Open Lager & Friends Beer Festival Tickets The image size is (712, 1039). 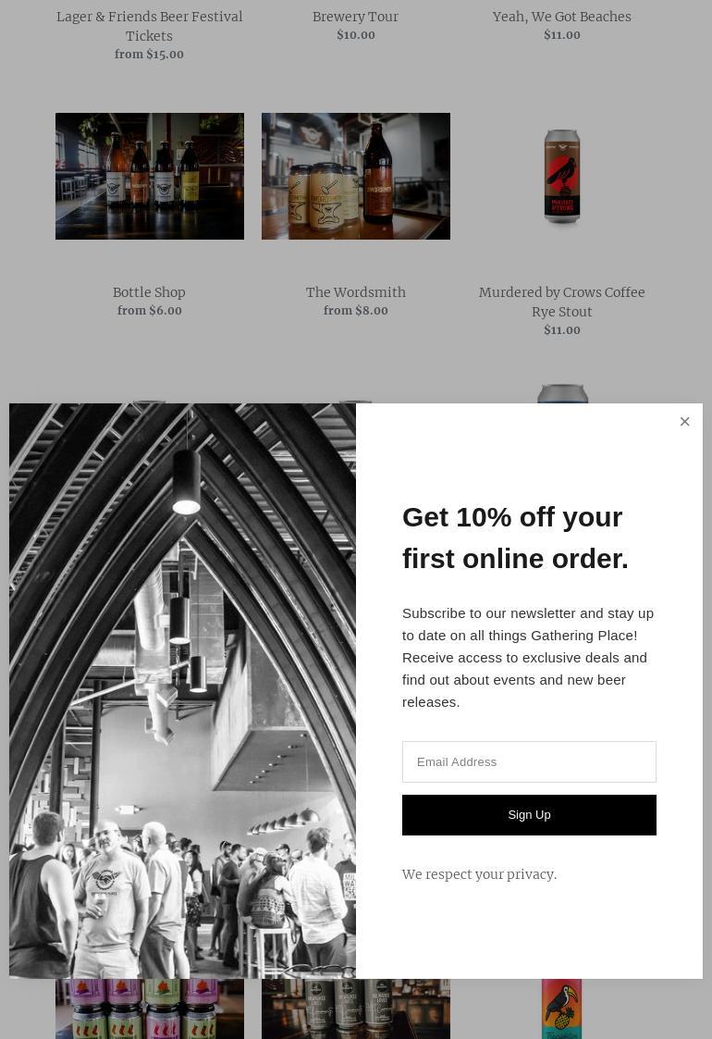click(x=149, y=26)
